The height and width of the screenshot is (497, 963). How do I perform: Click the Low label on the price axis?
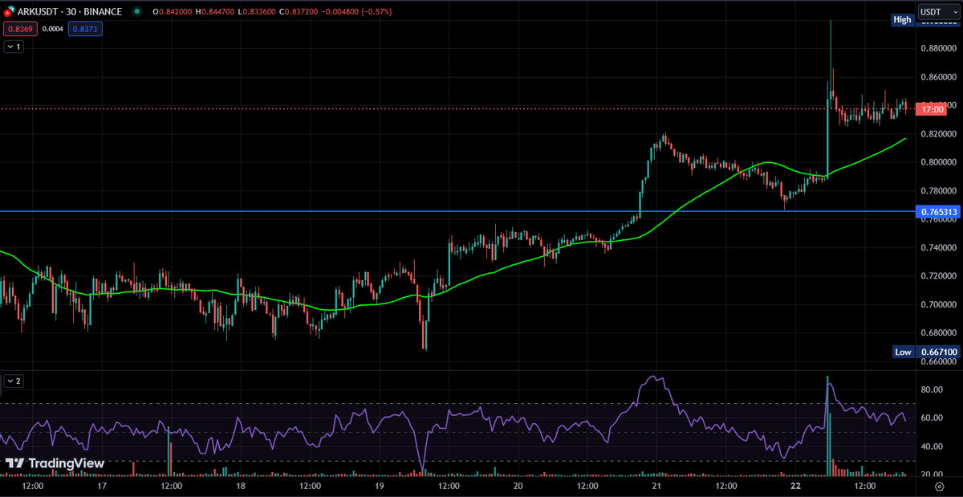coord(903,352)
